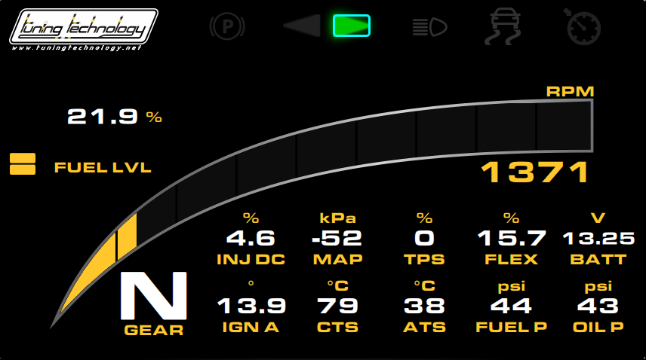
Task: Click the parking brake indicator icon
Action: 227,26
